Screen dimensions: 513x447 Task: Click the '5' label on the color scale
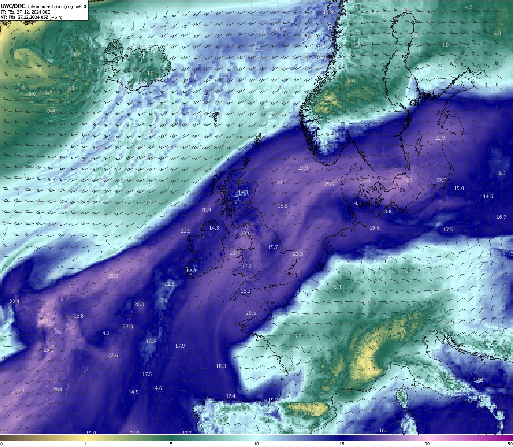click(171, 444)
